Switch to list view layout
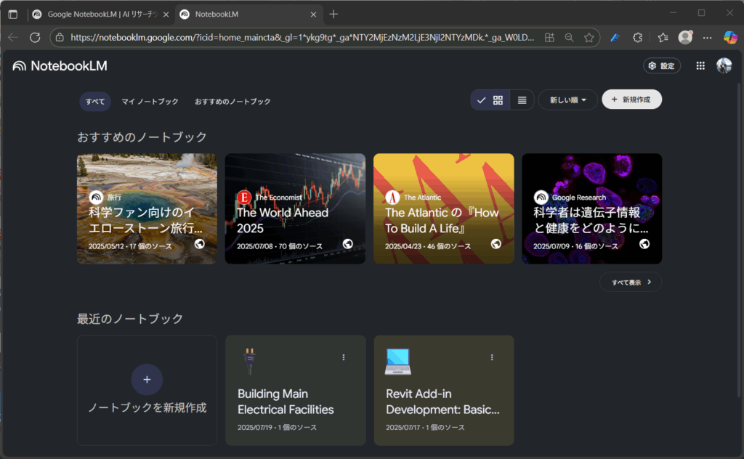 pos(522,100)
